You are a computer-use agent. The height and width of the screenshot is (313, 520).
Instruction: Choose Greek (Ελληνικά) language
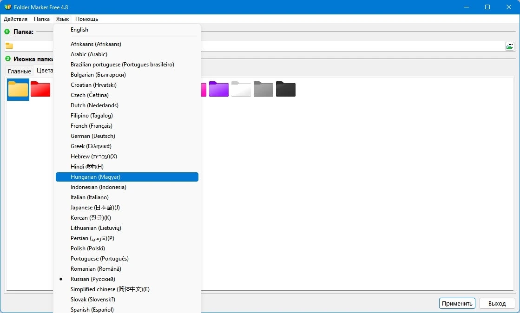pyautogui.click(x=127, y=146)
